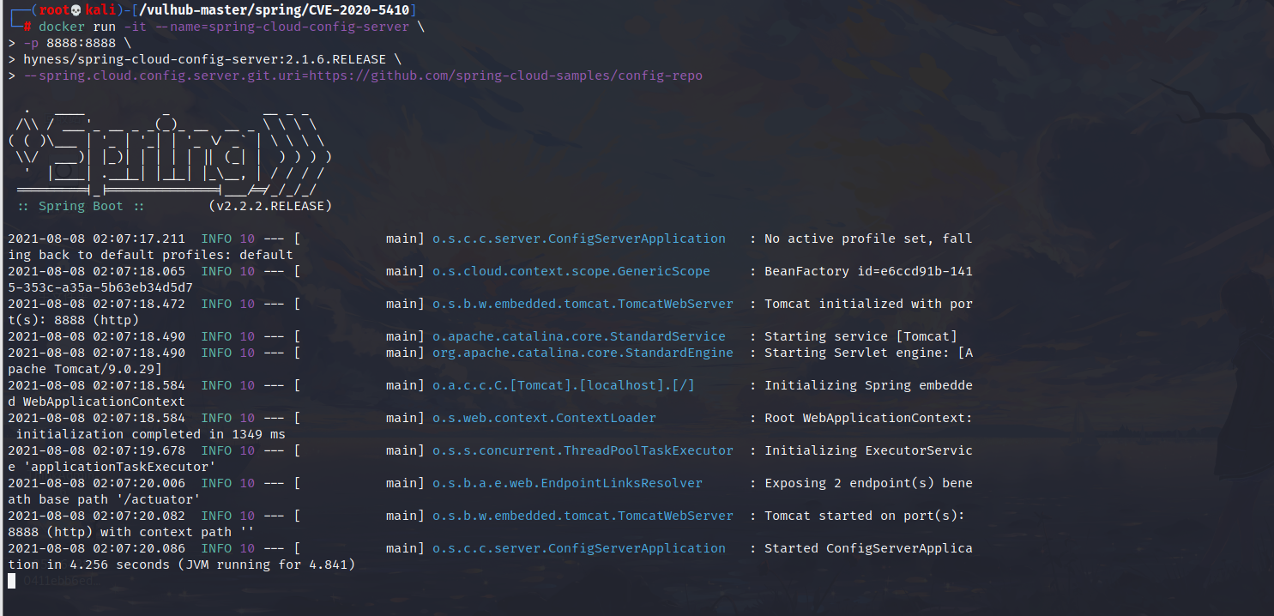Click TomcatWebServer logger on the 02:07:18.472 line
The image size is (1274, 616).
pyautogui.click(x=583, y=304)
